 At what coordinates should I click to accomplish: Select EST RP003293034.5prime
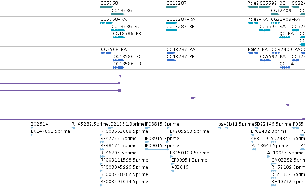[x=124, y=182]
